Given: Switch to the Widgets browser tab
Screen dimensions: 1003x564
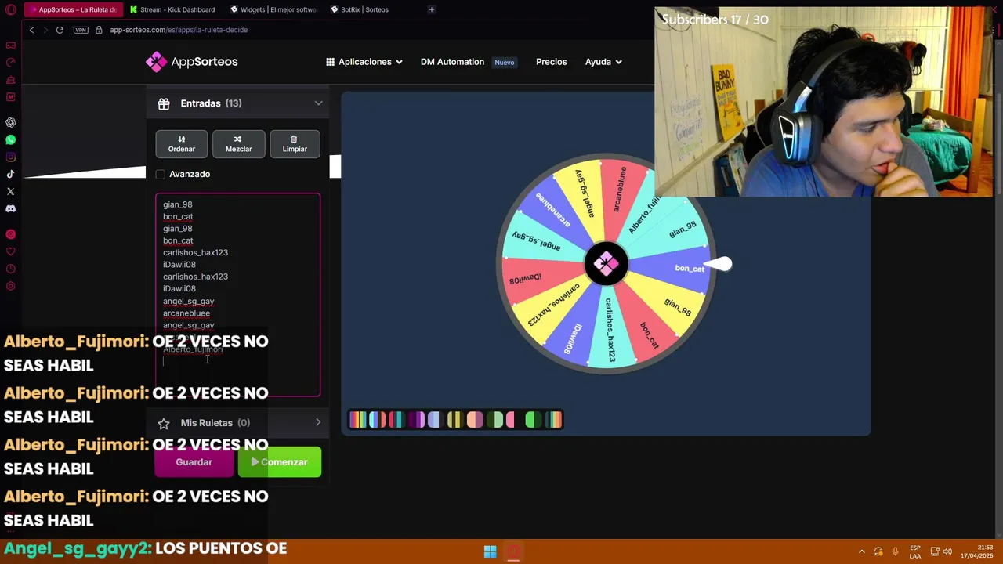Looking at the screenshot, I should click(x=273, y=9).
